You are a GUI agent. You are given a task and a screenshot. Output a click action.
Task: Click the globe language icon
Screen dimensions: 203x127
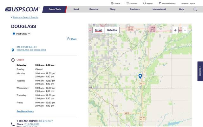[112, 3]
